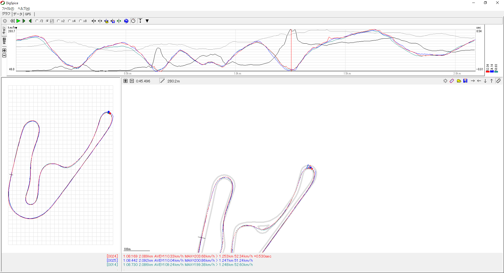Open course file with yellow folder icon
This screenshot has height=273, width=504.
pos(459,81)
